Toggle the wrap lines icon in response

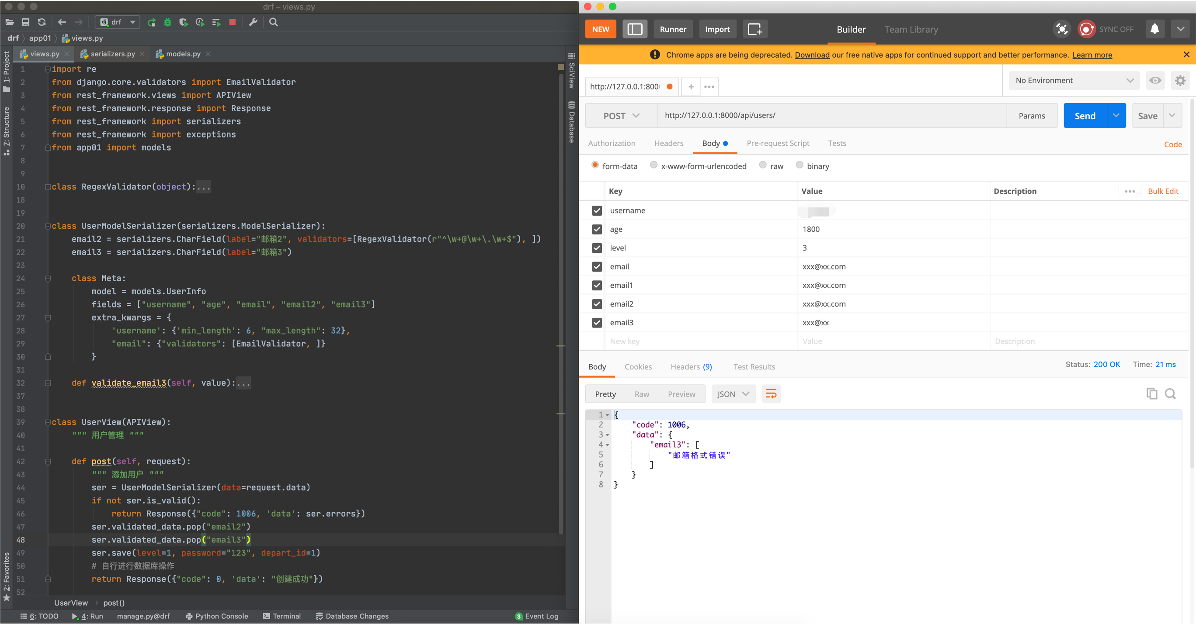771,394
